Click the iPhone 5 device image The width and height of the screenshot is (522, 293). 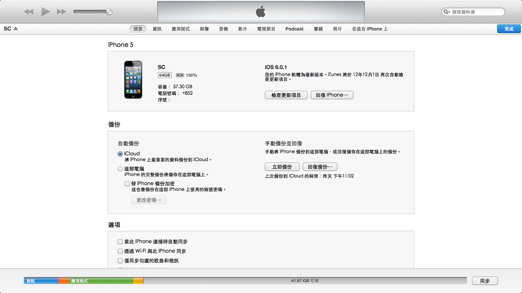point(133,80)
